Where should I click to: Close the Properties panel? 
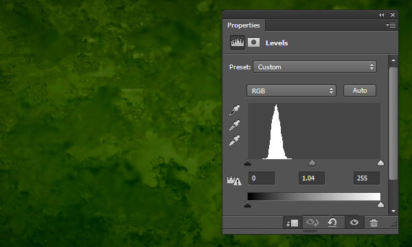tap(393, 15)
